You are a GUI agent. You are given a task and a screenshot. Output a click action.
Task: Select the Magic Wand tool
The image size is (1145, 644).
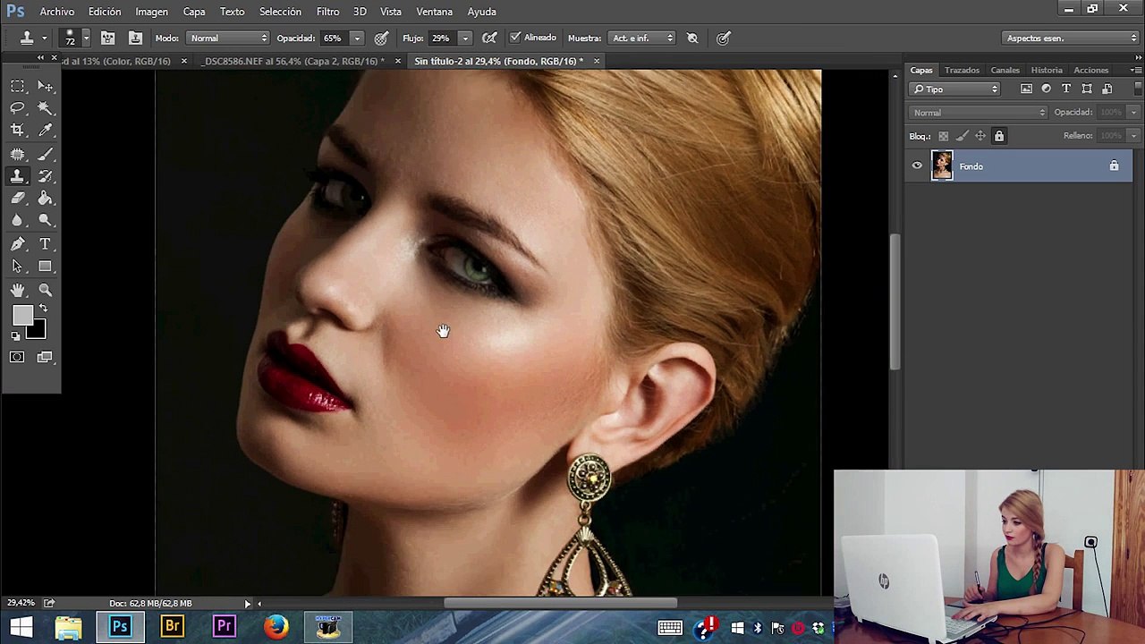click(x=46, y=107)
